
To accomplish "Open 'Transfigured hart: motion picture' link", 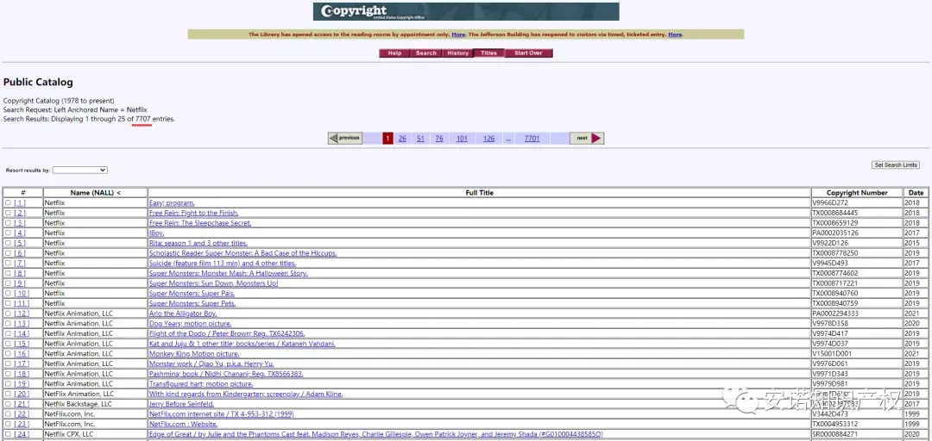I will [x=201, y=384].
